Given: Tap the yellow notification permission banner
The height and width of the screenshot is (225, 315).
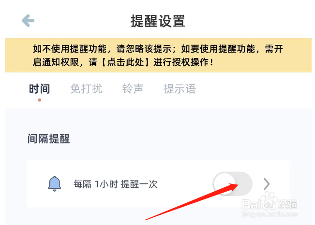Looking at the screenshot, I should pyautogui.click(x=158, y=55).
